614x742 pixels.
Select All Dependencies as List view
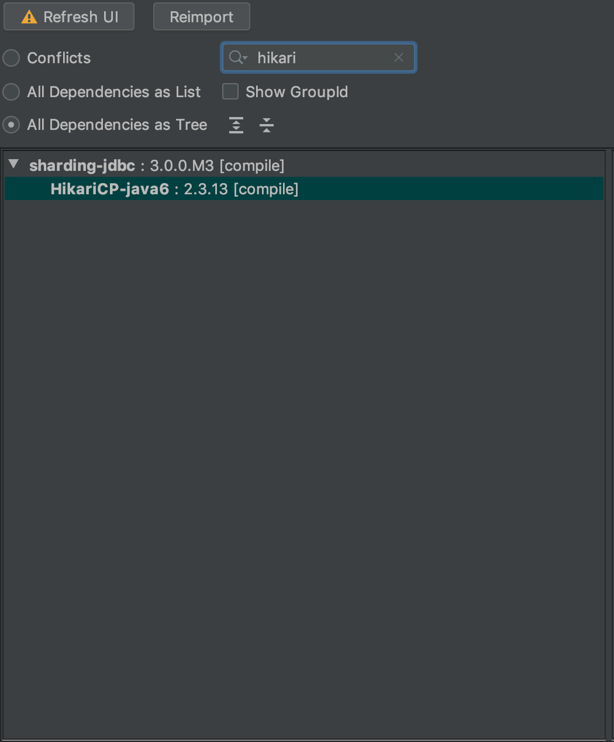[11, 92]
